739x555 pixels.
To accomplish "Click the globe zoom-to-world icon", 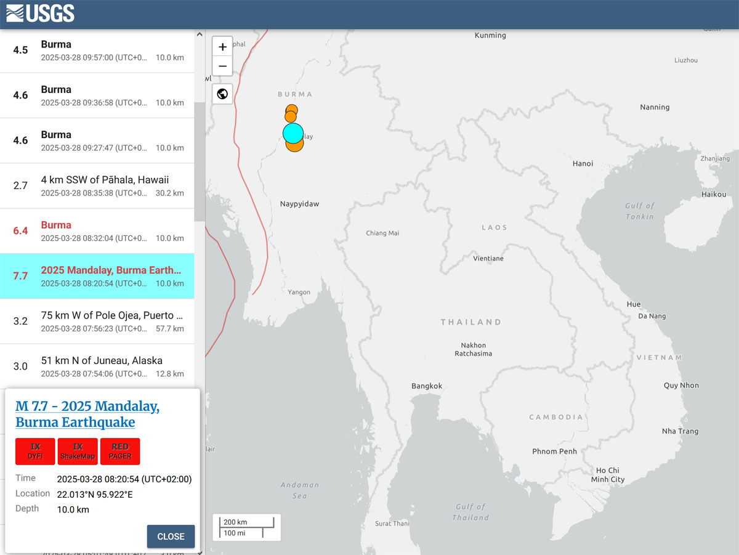I will [222, 94].
